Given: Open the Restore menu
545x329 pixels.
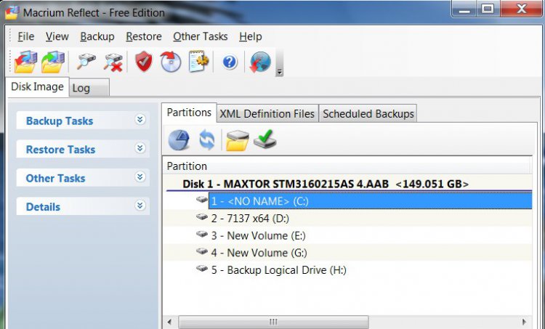Looking at the screenshot, I should pos(144,36).
